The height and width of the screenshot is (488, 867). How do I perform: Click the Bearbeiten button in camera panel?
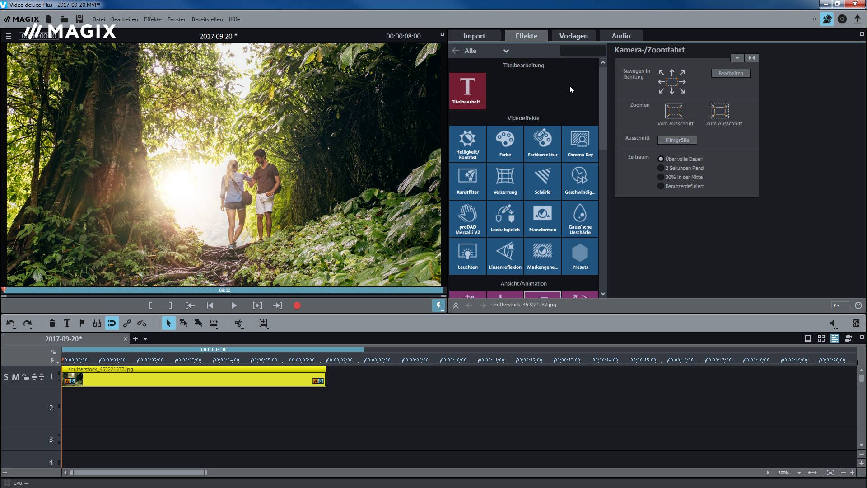pos(731,73)
